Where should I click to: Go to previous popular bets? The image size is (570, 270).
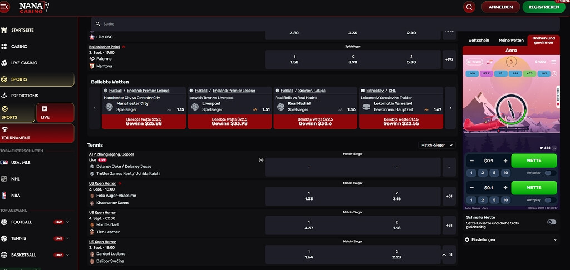pyautogui.click(x=95, y=108)
